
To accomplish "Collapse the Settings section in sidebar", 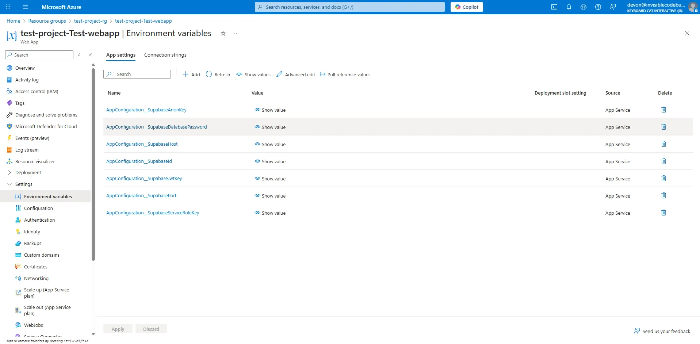I will click(9, 184).
